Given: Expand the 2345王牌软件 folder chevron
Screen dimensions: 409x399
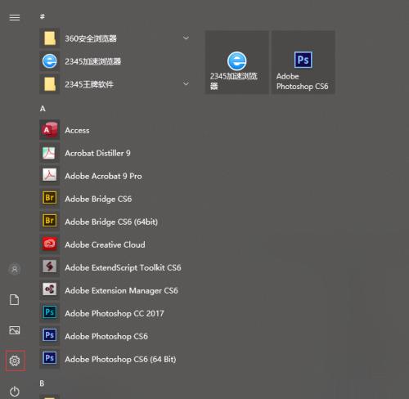Looking at the screenshot, I should (x=186, y=83).
